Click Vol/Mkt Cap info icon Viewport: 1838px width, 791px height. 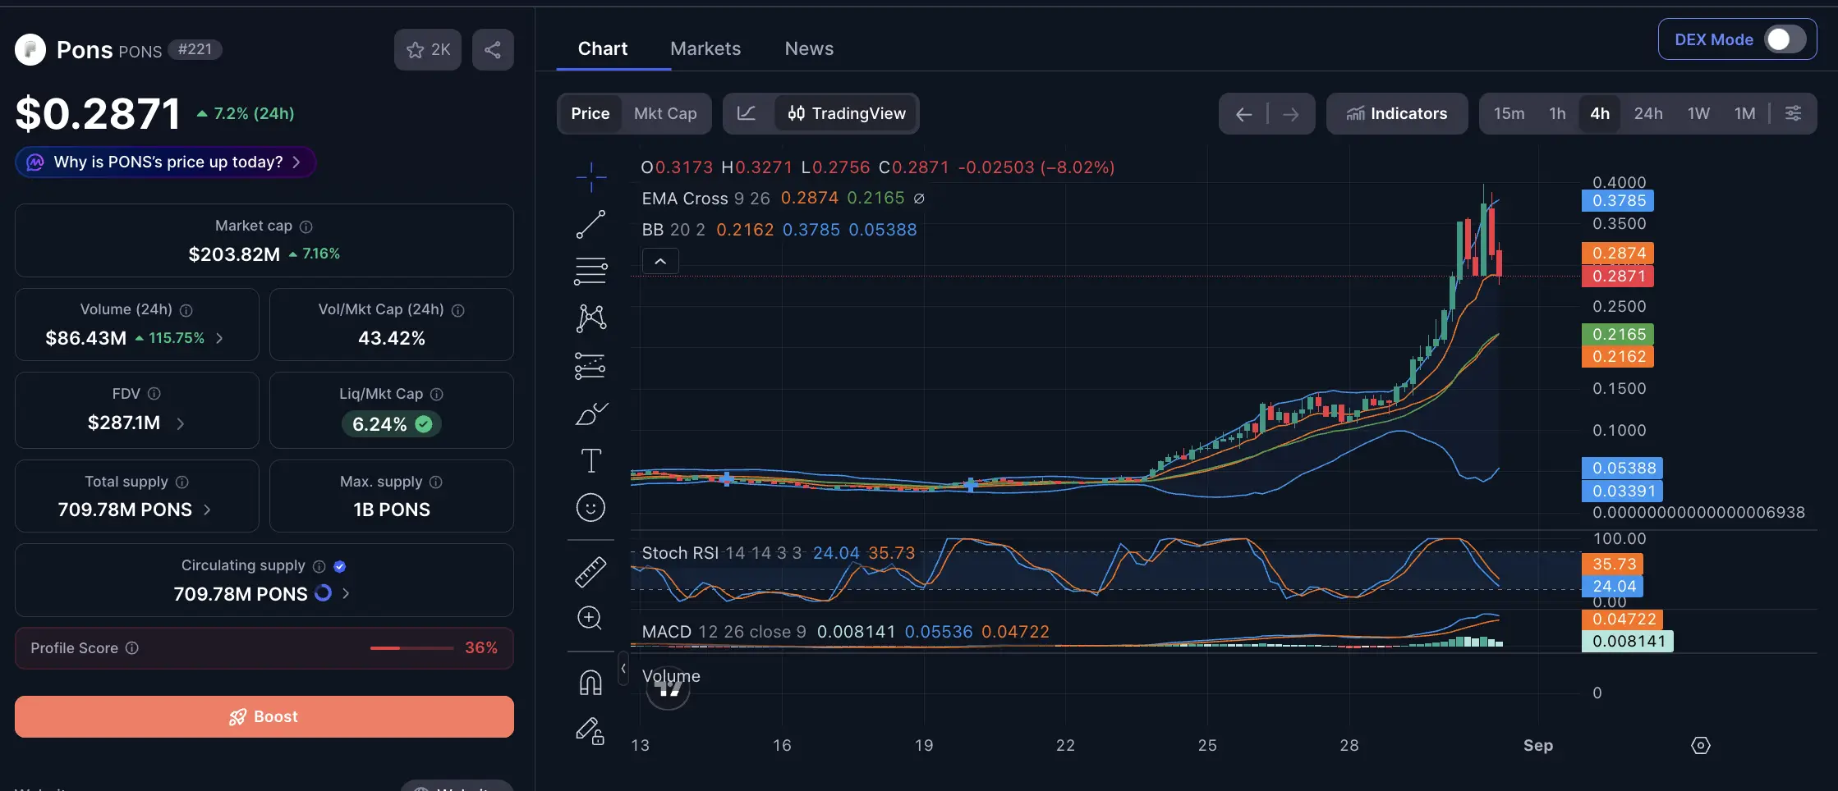click(458, 310)
